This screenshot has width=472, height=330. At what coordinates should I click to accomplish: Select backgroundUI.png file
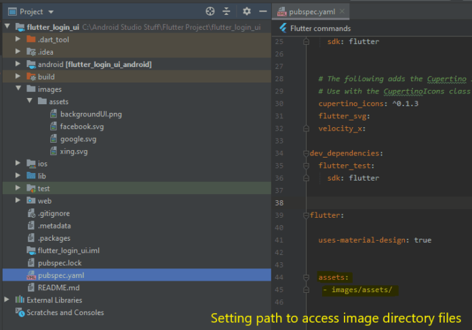point(91,114)
